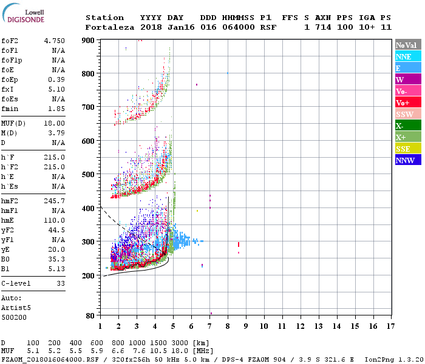Screen dimensions: 425x364
Task: Click the M(D) value 3.79
Action: pos(56,133)
